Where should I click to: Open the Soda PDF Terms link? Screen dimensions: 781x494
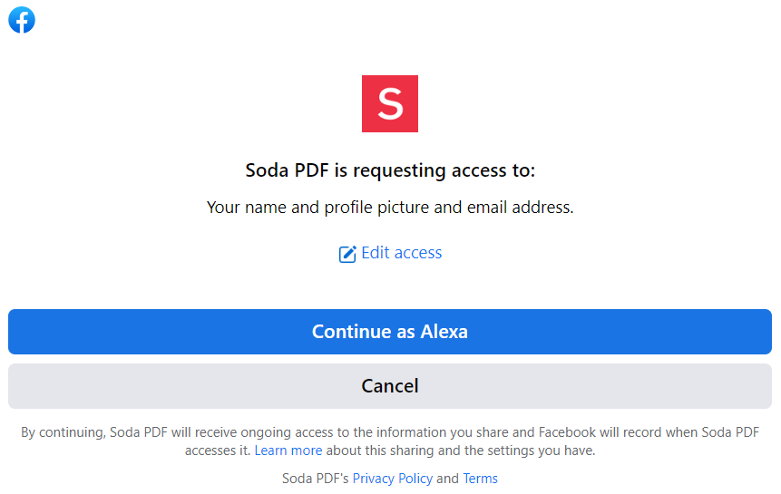[480, 478]
